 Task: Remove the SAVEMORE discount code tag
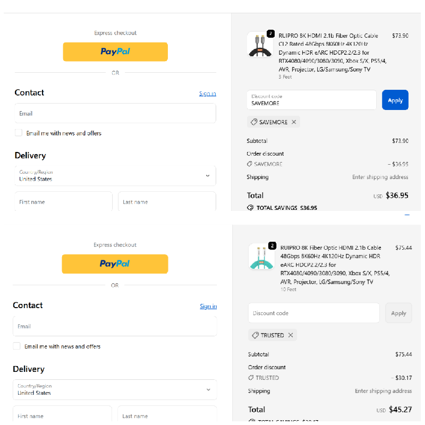[x=294, y=122]
